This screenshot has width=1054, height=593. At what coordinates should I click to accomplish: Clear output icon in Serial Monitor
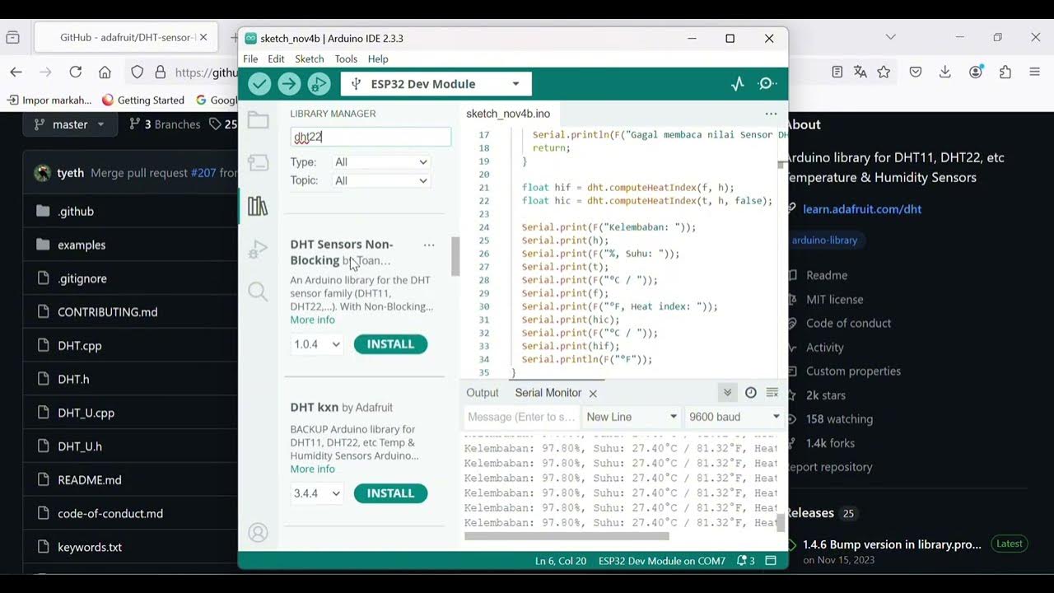pyautogui.click(x=772, y=393)
